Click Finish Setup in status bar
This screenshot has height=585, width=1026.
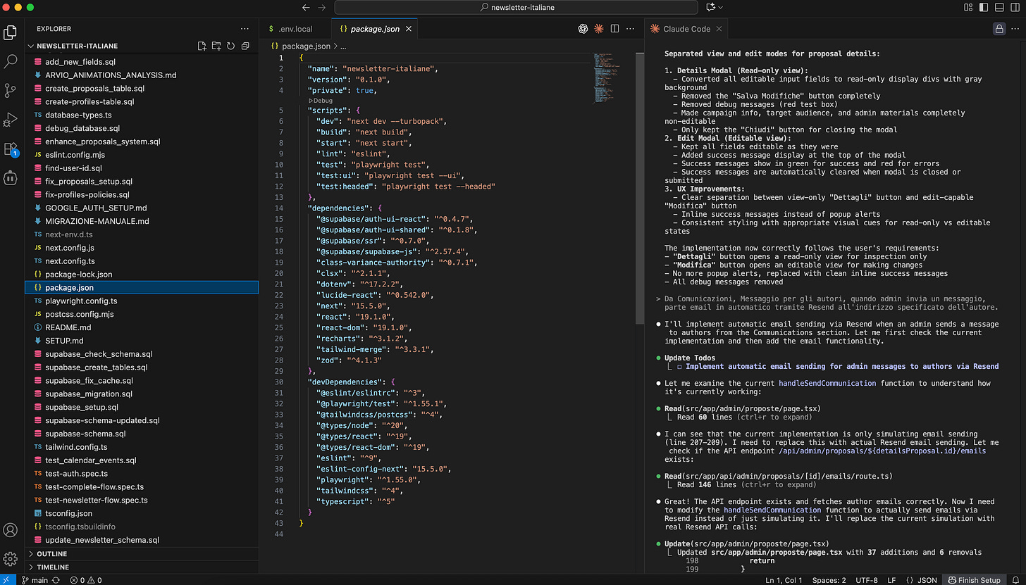pos(975,580)
